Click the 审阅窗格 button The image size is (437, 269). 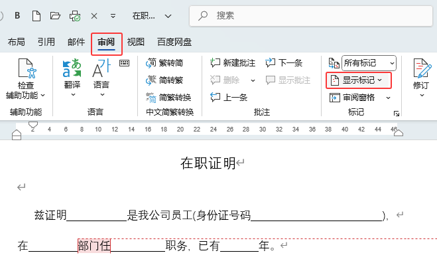pyautogui.click(x=352, y=98)
